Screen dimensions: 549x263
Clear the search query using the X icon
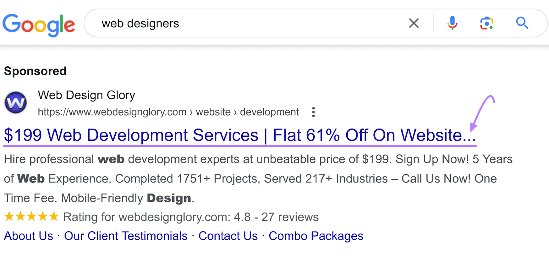point(414,23)
